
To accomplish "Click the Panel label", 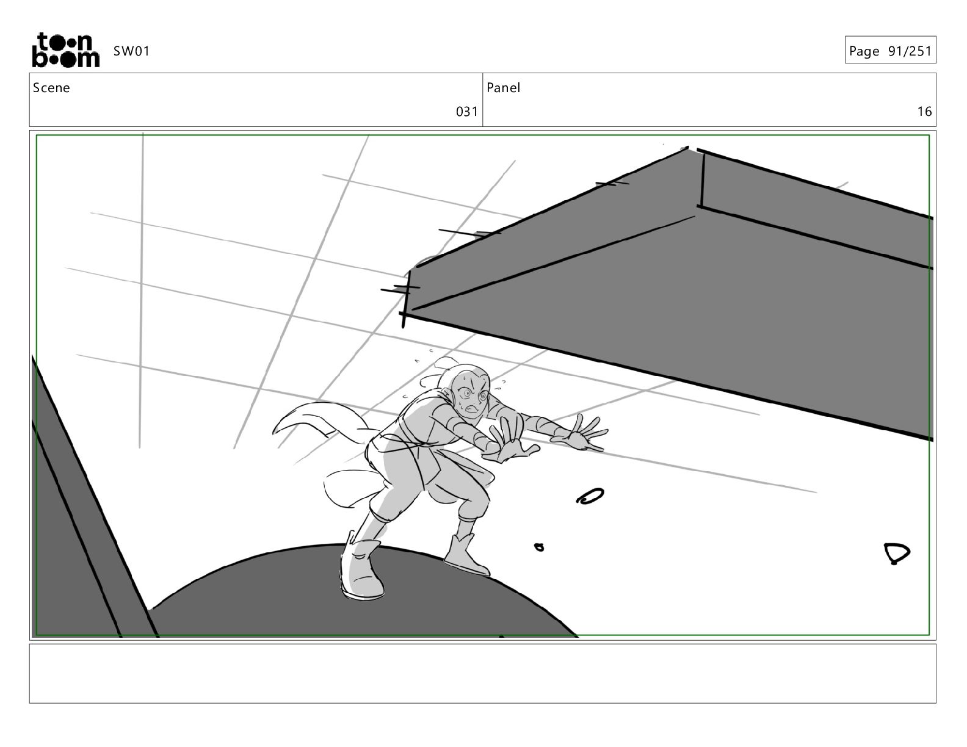I will click(x=503, y=88).
